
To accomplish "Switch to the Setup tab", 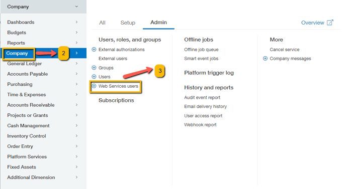I will (x=128, y=23).
